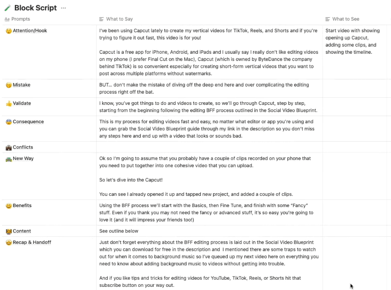The height and width of the screenshot is (290, 391).
Task: Click the smiley icon beside Benefits
Action: (9, 206)
